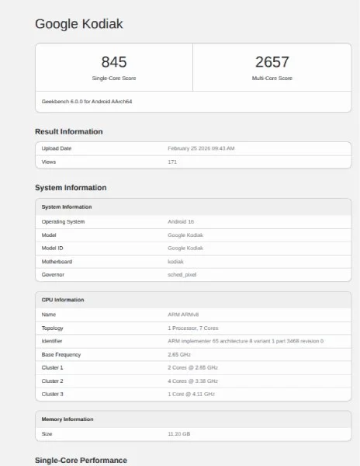
Task: Select the 11.20 GB memory size value
Action: 178,434
